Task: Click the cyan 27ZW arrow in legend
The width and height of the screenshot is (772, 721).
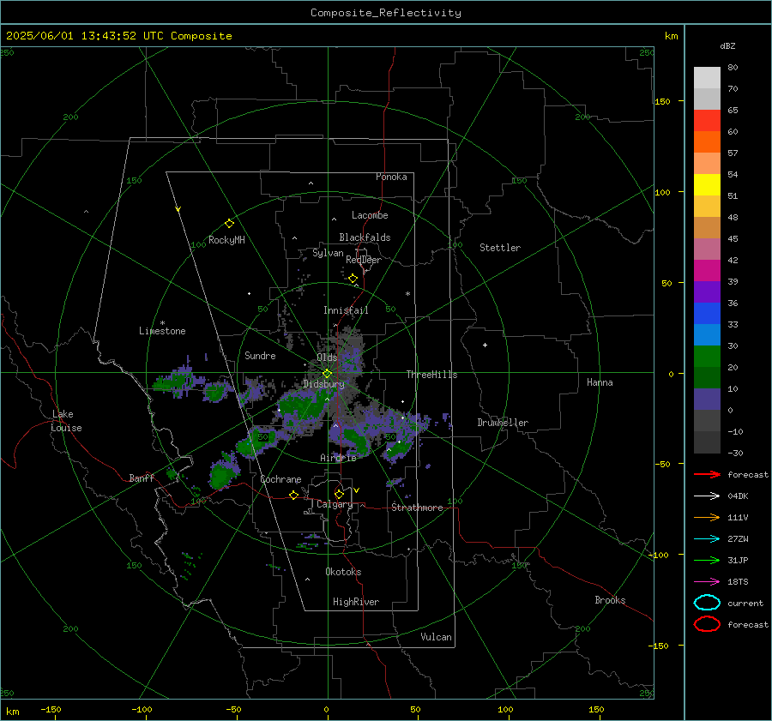Action: (707, 539)
